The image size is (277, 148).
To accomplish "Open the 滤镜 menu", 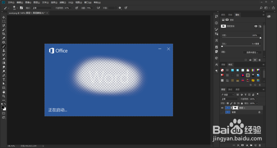I will coord(63,2).
